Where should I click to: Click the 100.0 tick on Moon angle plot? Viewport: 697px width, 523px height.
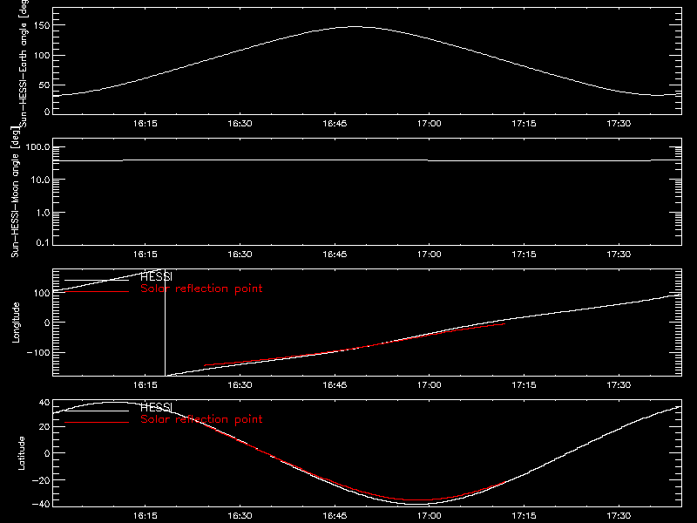click(x=37, y=146)
